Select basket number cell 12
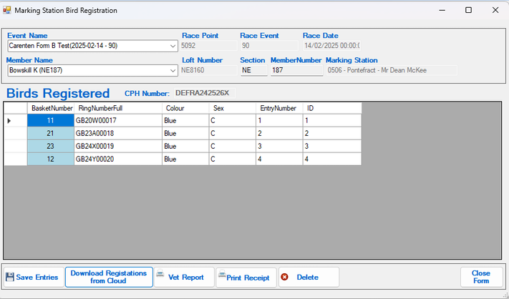 pyautogui.click(x=51, y=160)
